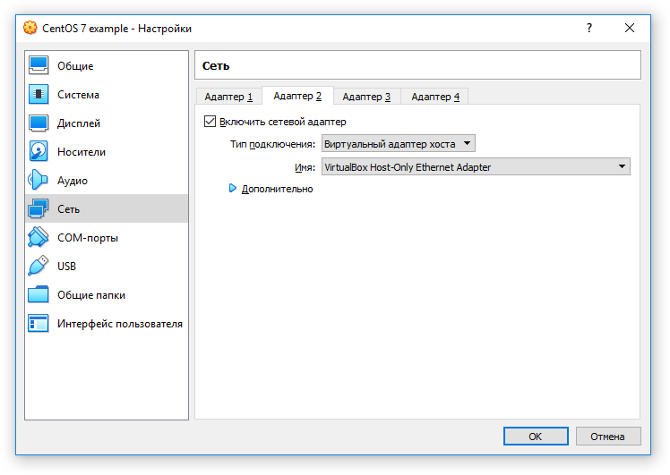Go to Дисплей settings entry

pyautogui.click(x=107, y=123)
